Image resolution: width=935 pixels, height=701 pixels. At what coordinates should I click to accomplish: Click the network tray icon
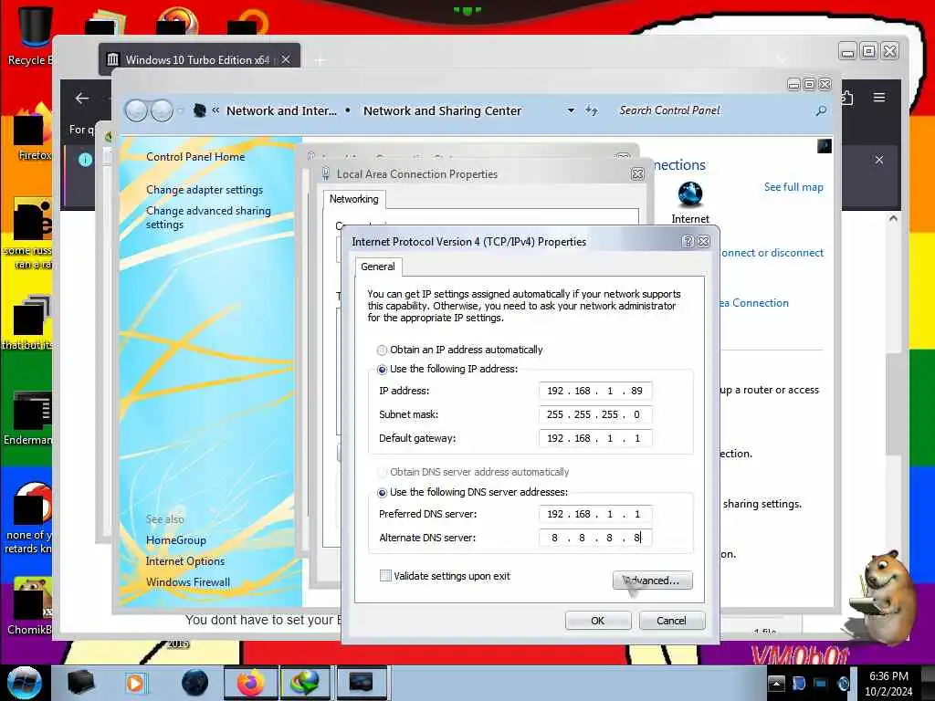[821, 683]
